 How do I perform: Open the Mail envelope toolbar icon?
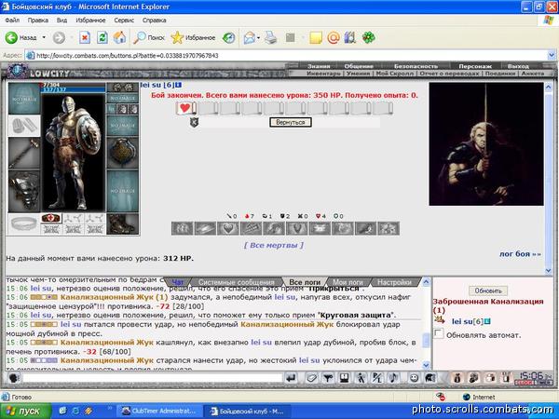tap(250, 37)
